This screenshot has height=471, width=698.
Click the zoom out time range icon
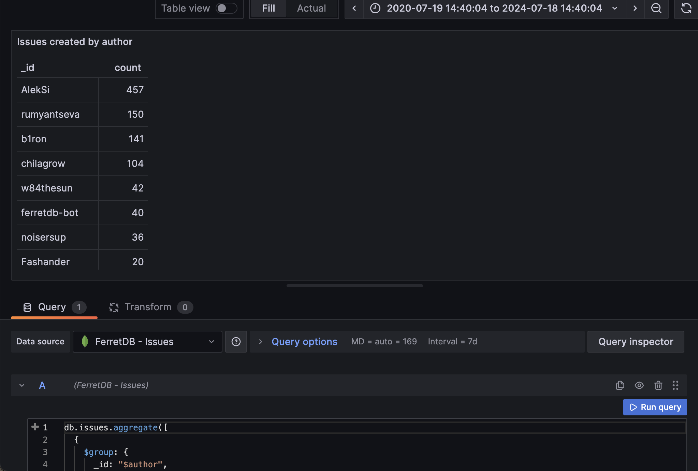pos(656,8)
